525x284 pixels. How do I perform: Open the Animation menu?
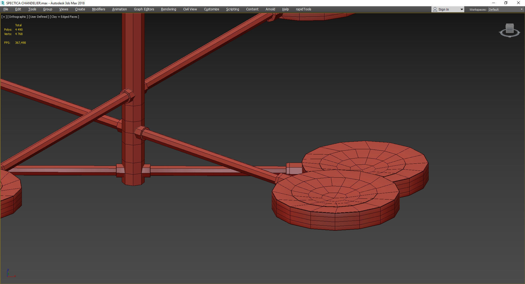[120, 9]
